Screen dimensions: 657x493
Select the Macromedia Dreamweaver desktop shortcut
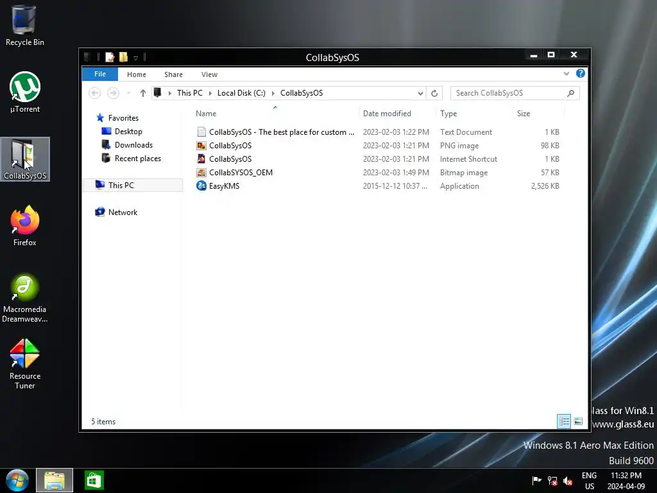point(25,298)
